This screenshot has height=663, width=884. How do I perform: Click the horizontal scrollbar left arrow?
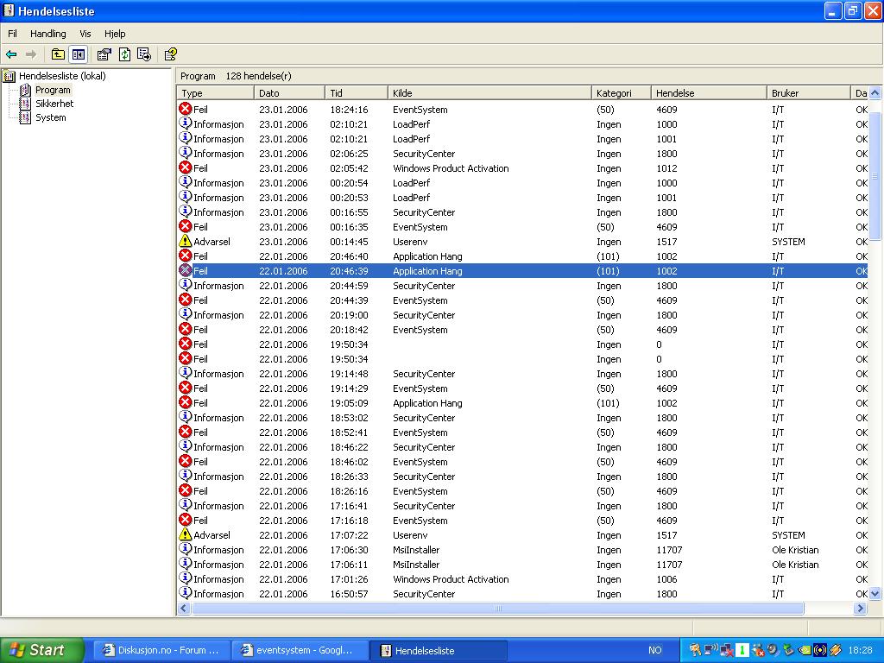[x=183, y=609]
